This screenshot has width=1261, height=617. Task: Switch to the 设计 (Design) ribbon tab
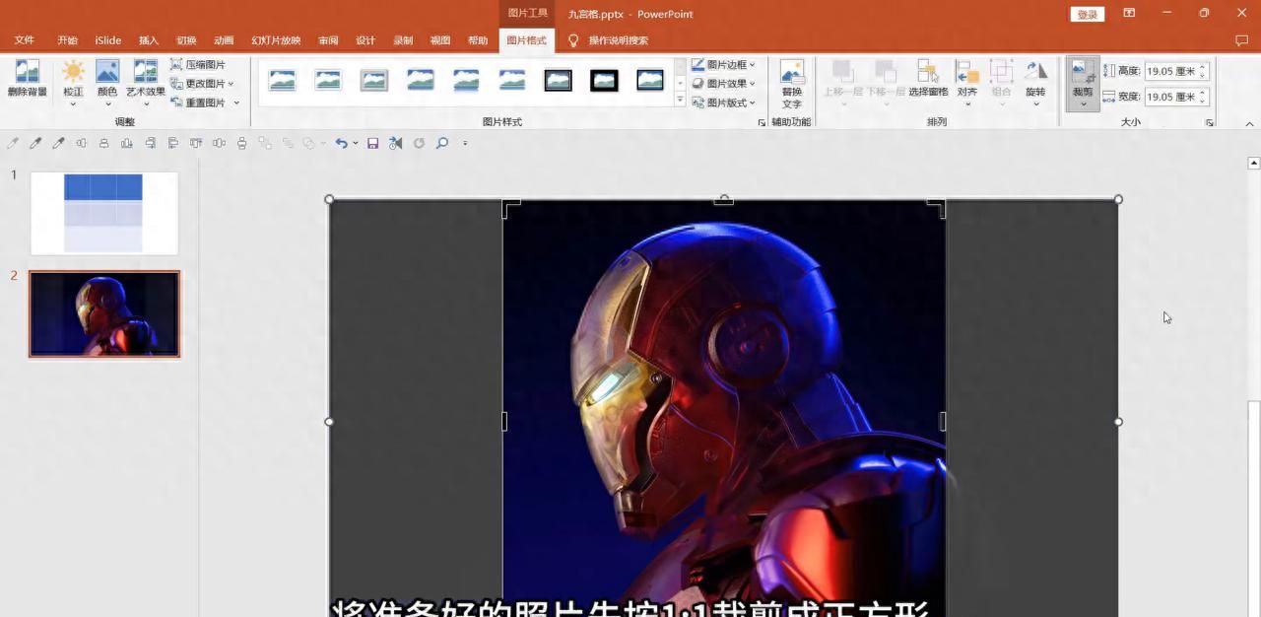(365, 40)
